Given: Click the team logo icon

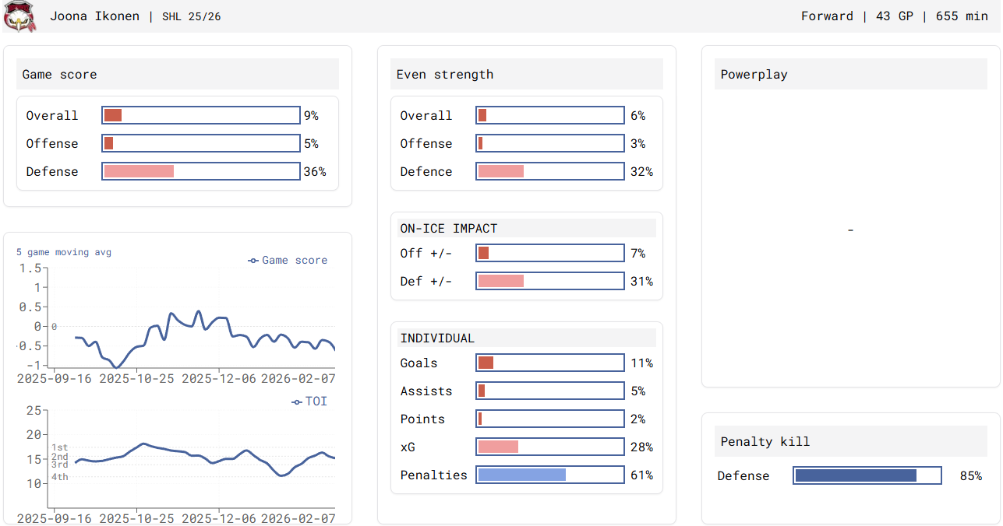Looking at the screenshot, I should pos(19,16).
